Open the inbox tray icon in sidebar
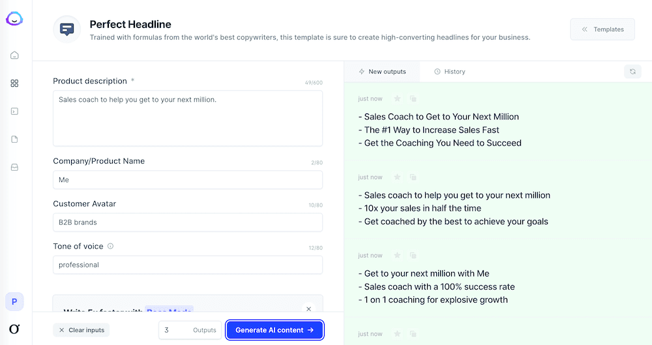The image size is (652, 345). [14, 168]
